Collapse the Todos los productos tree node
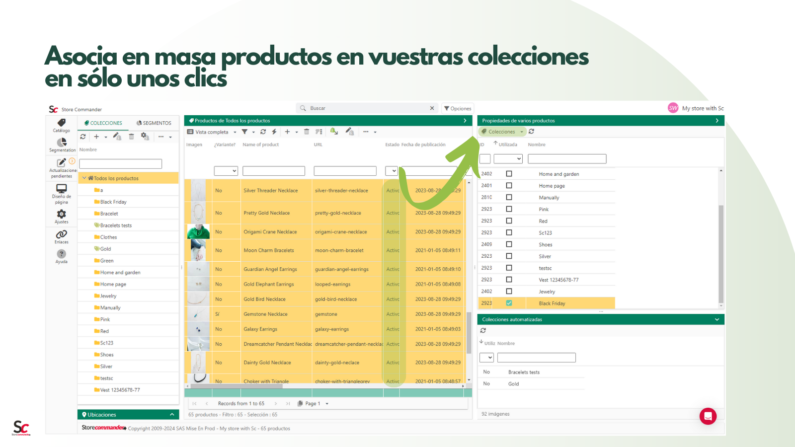This screenshot has height=447, width=795. point(84,178)
